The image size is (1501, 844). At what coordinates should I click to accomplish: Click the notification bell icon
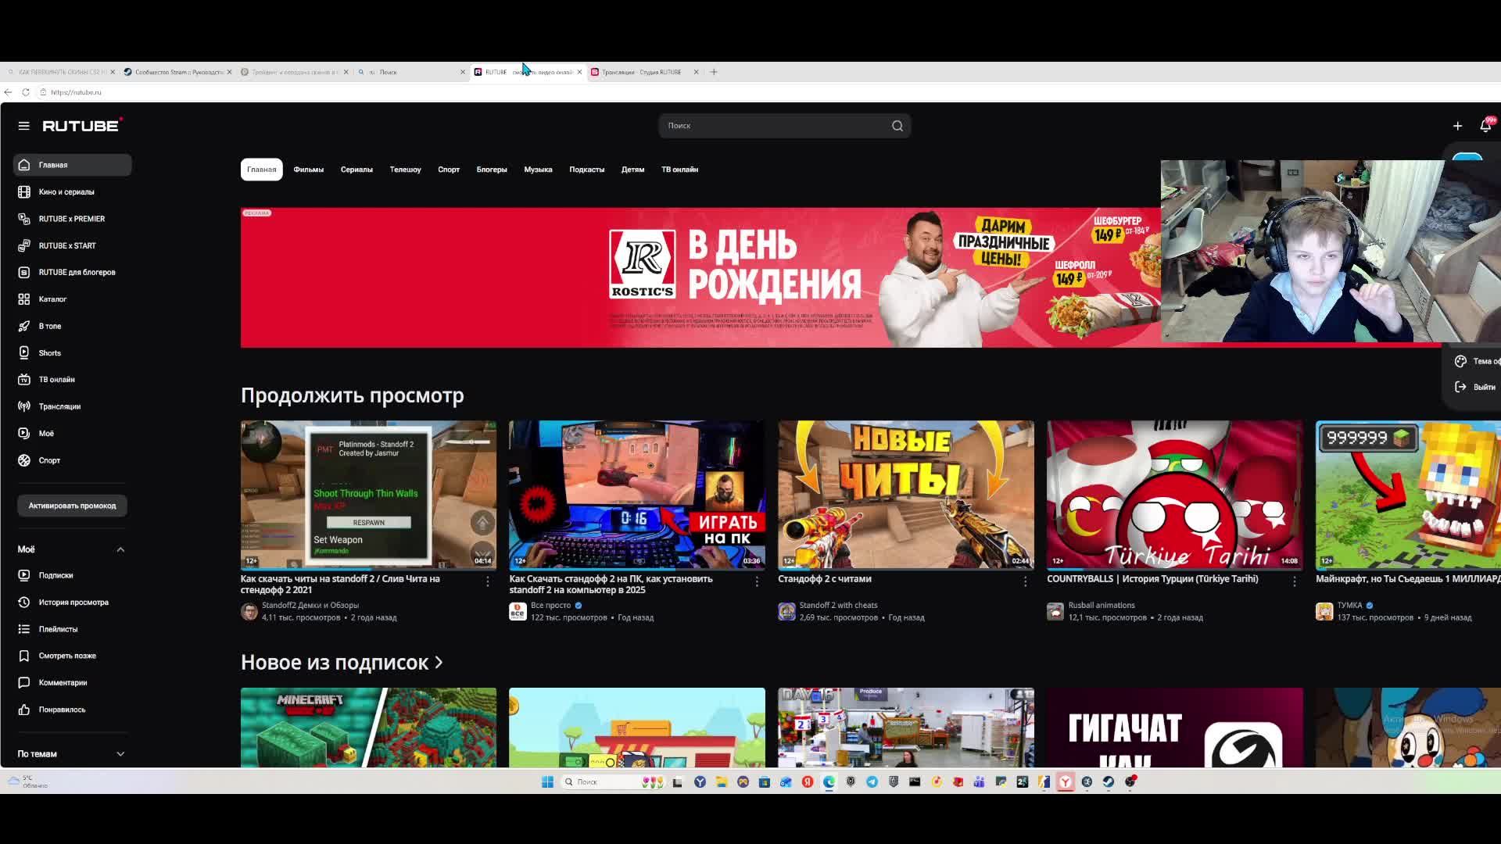[1485, 125]
